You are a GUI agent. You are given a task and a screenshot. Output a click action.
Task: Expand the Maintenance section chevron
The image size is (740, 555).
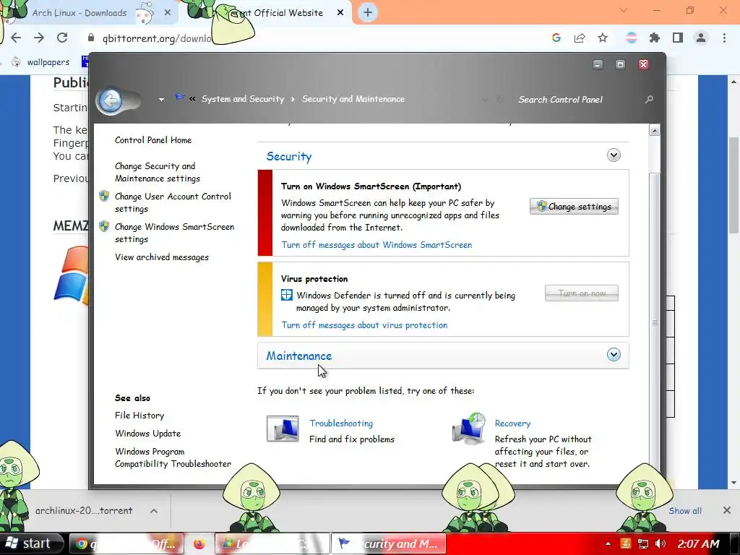[614, 355]
